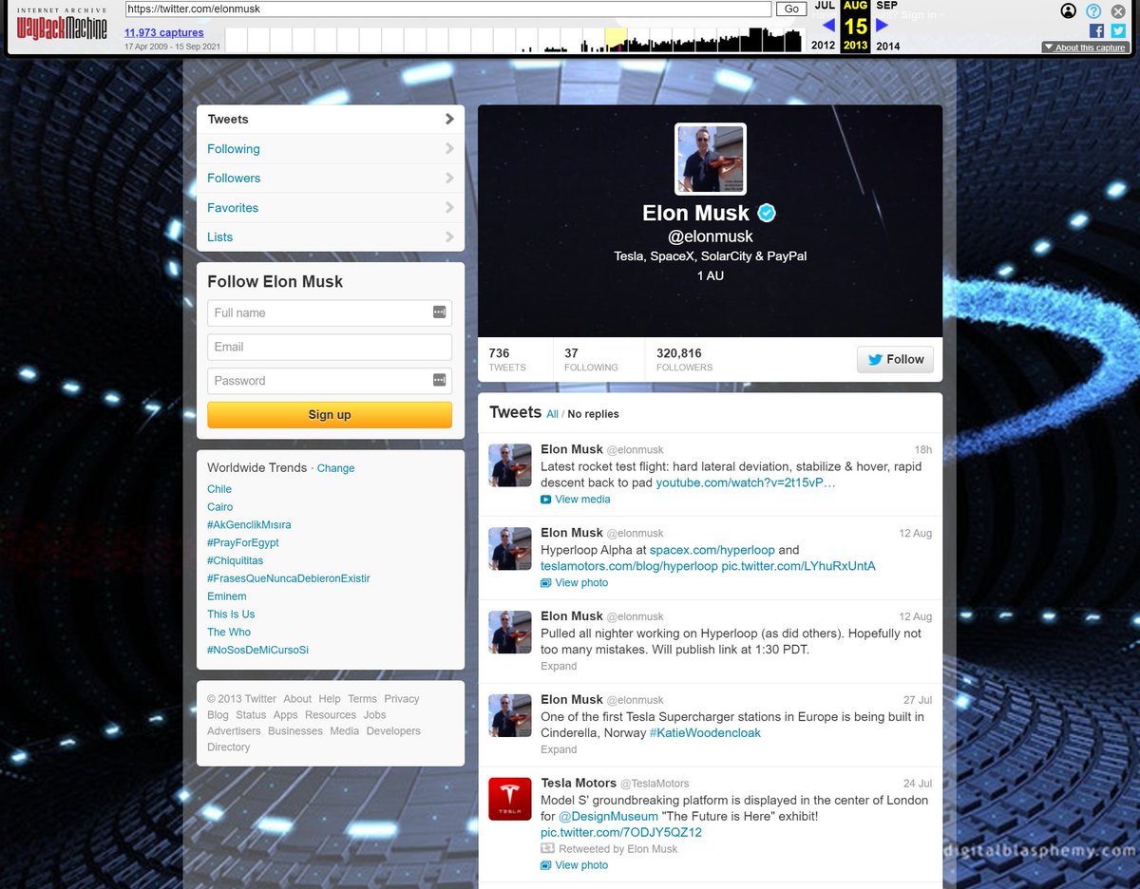
Task: View photo on Hyperloop Alpha tweet
Action: (574, 583)
